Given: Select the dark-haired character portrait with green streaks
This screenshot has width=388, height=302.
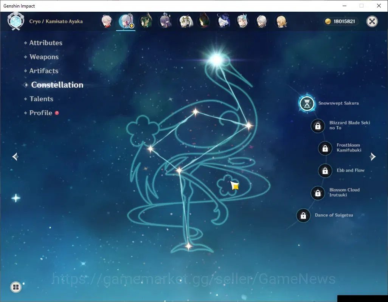Looking at the screenshot, I should (204, 21).
